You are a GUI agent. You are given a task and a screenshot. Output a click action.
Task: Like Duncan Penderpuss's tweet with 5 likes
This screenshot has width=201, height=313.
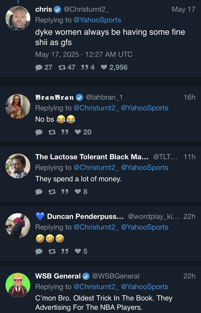tap(78, 251)
